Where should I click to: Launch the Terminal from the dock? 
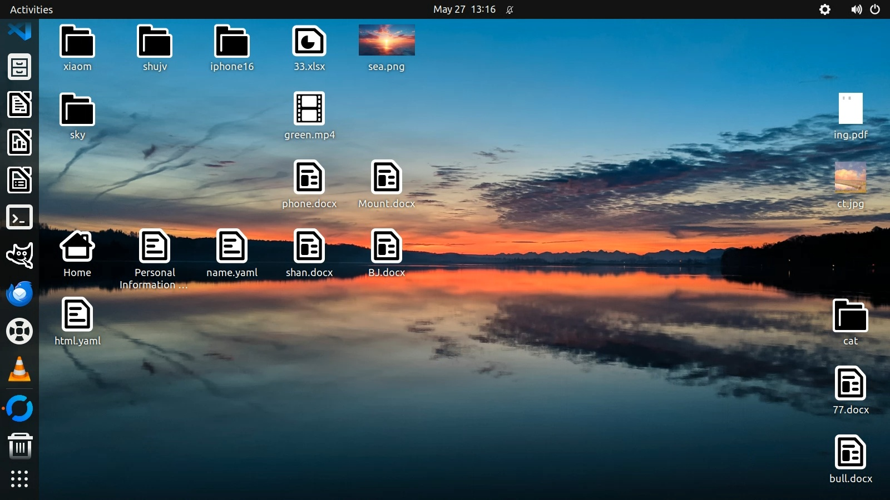[x=19, y=218]
